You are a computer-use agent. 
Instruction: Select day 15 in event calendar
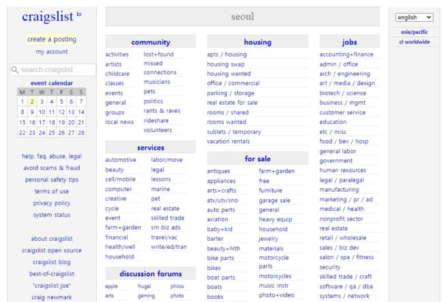point(22,122)
